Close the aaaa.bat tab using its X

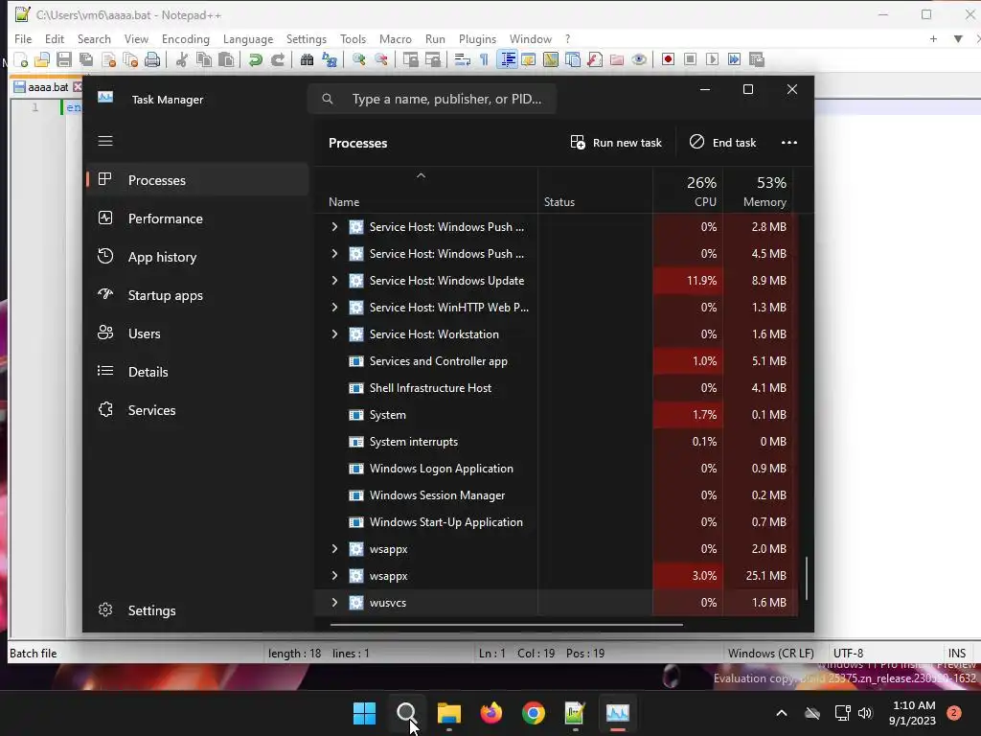tap(78, 87)
